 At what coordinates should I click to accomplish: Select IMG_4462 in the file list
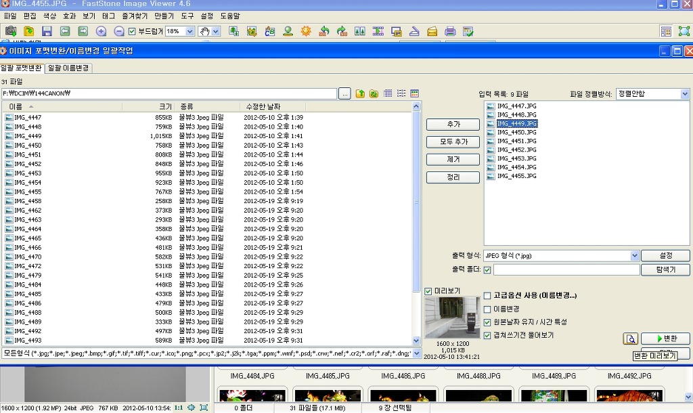[x=28, y=211]
